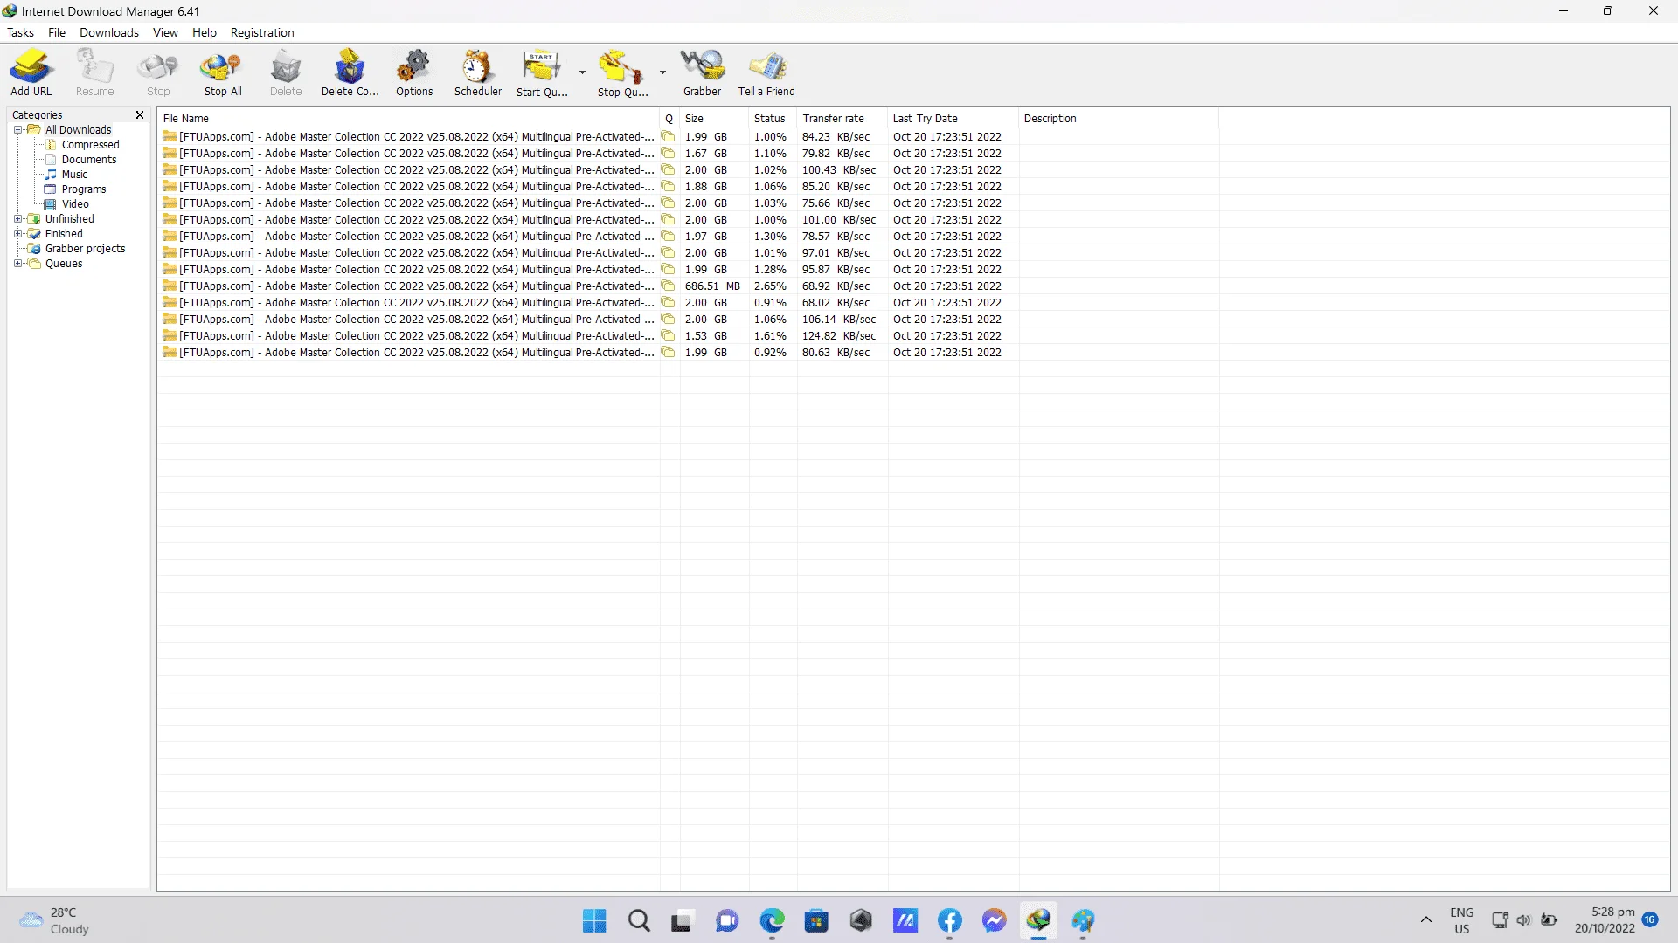Sort by the File Name column header
1678x943 pixels.
coord(408,118)
